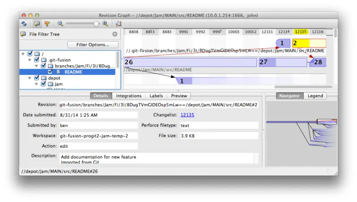Click the Jam folder icon

tap(50, 84)
